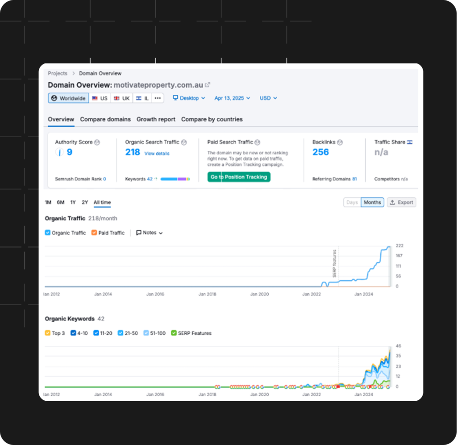Uncheck the Organic Traffic checkbox

tap(48, 233)
